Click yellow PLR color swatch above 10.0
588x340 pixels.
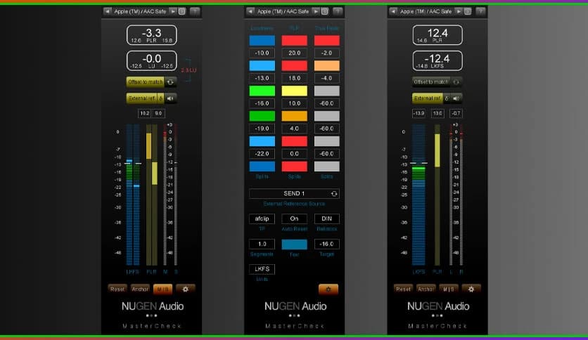coord(295,91)
